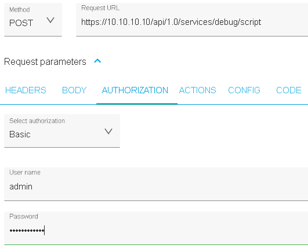Click the POST method value
The image size is (308, 252).
coord(21,23)
